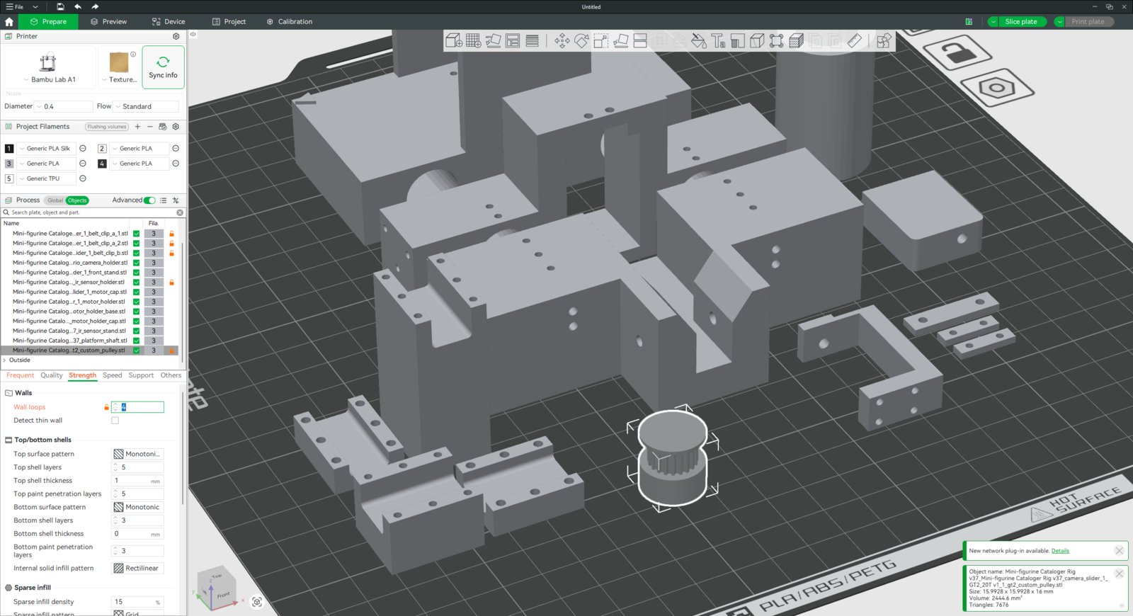Image resolution: width=1133 pixels, height=616 pixels.
Task: Open the Quality settings tab
Action: click(52, 375)
